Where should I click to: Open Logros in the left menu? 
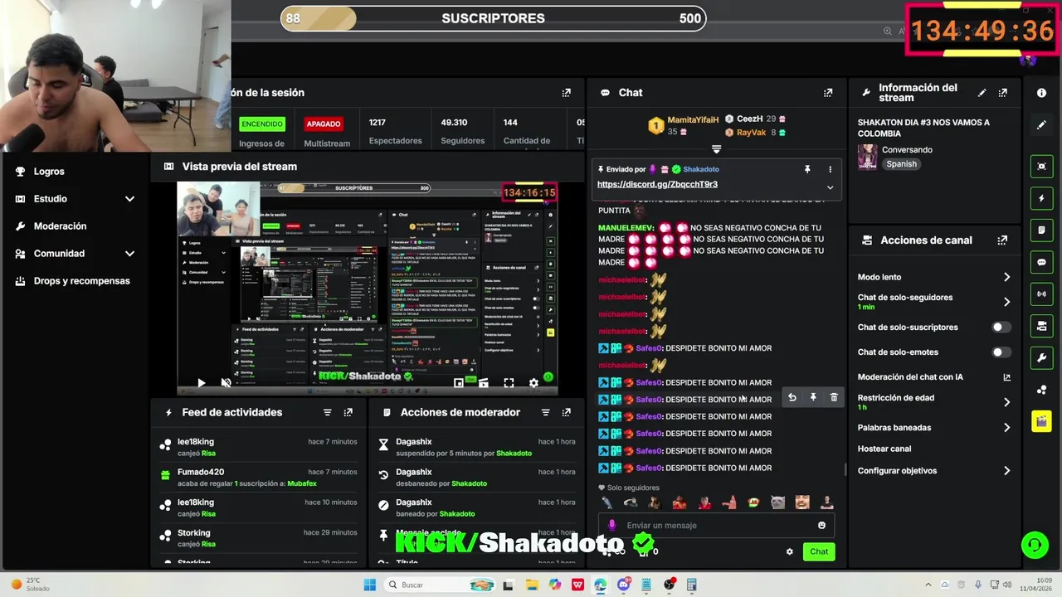pyautogui.click(x=49, y=172)
